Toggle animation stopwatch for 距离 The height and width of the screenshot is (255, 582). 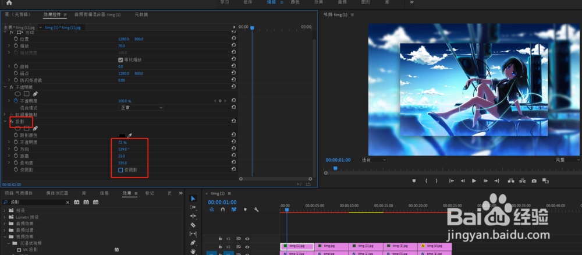[16, 156]
